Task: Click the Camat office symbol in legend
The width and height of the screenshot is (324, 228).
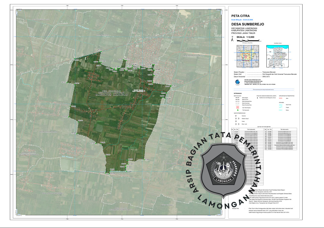Action: (x=236, y=121)
